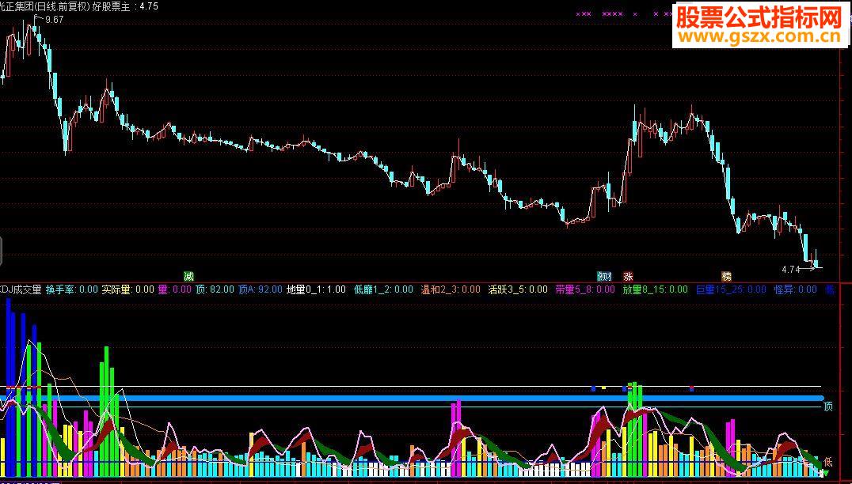Click the 实际量: 0.00 readout
This screenshot has width=852, height=484.
[128, 289]
